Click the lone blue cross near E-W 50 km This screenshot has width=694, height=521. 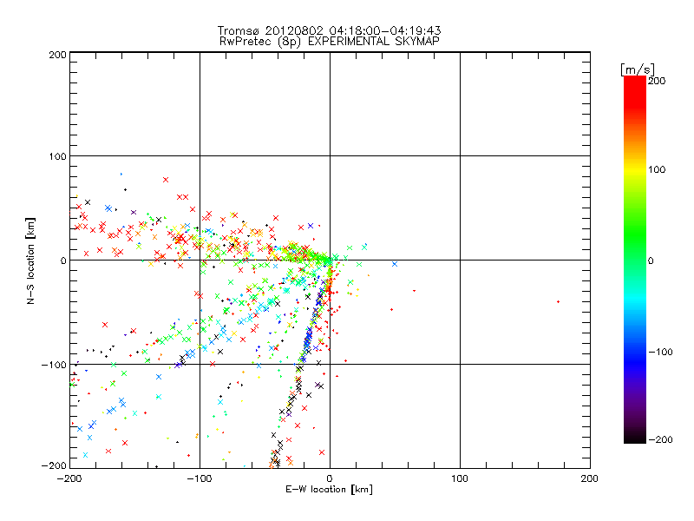click(x=395, y=264)
